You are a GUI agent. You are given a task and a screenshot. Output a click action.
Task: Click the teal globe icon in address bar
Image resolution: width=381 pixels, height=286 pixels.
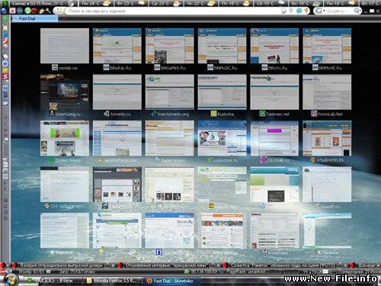[299, 11]
